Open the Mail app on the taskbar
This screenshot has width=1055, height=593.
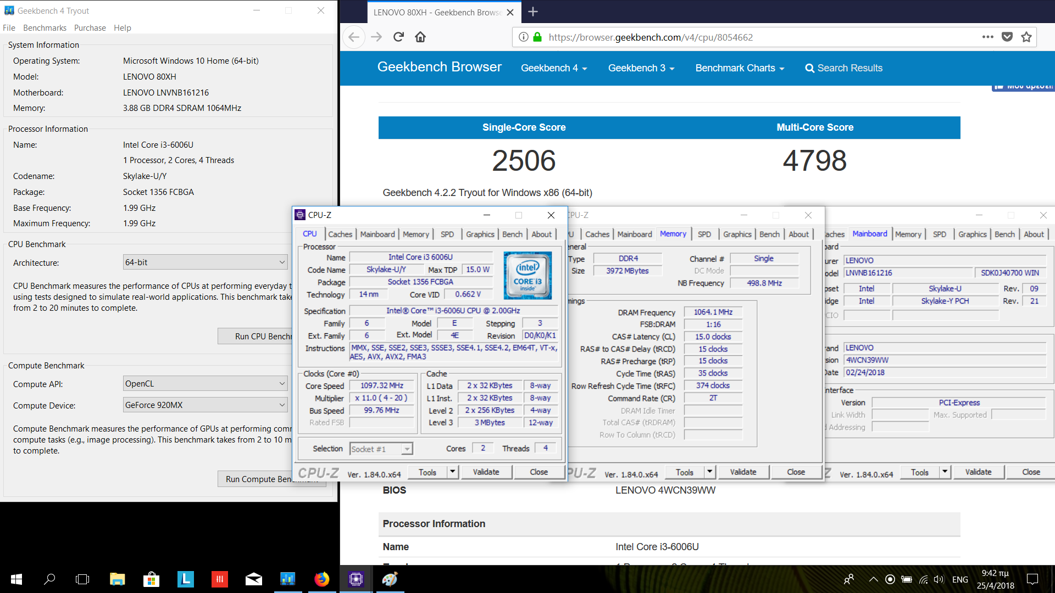tap(253, 579)
